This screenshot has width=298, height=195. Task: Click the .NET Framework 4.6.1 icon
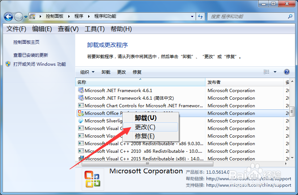click(81, 90)
